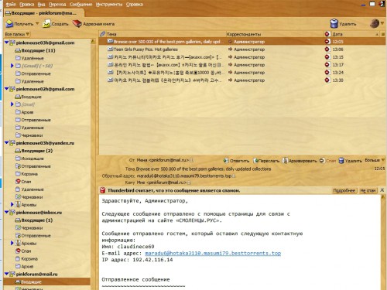The height and width of the screenshot is (290, 387).
Task: Toggle junk mark on 13:15 message
Action: 327,57
